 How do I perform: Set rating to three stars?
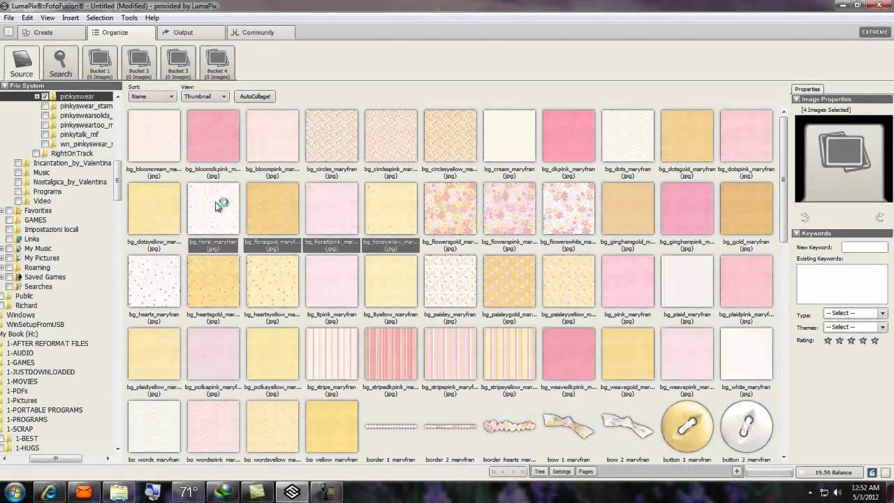pos(851,341)
